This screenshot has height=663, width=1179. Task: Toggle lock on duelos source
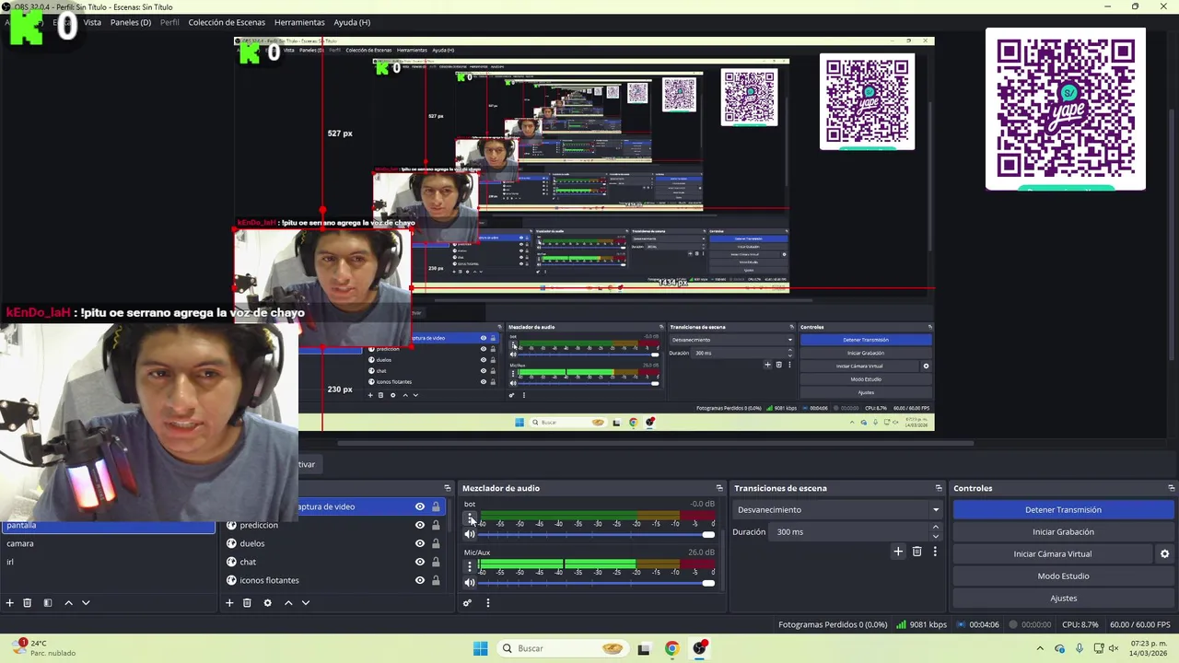coord(436,543)
